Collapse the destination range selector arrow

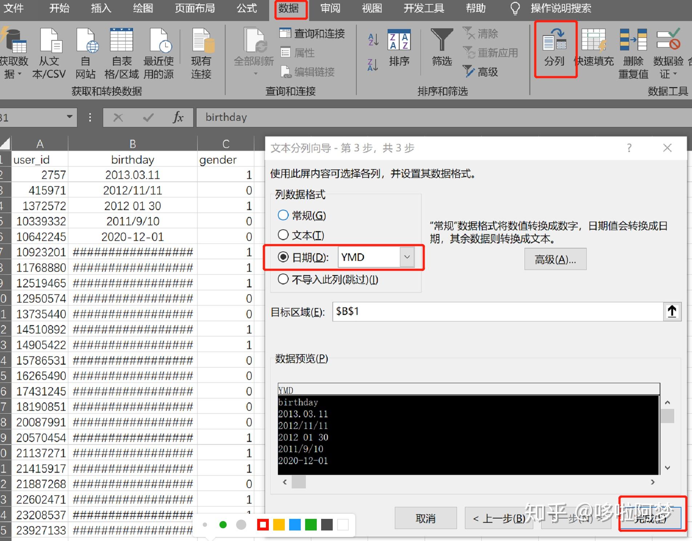point(672,311)
